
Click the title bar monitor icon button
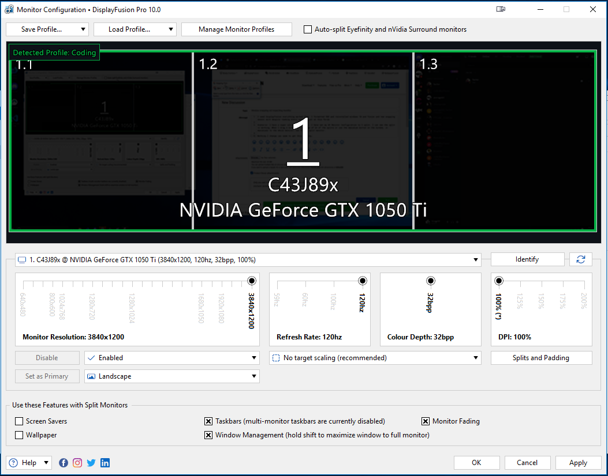[x=501, y=9]
